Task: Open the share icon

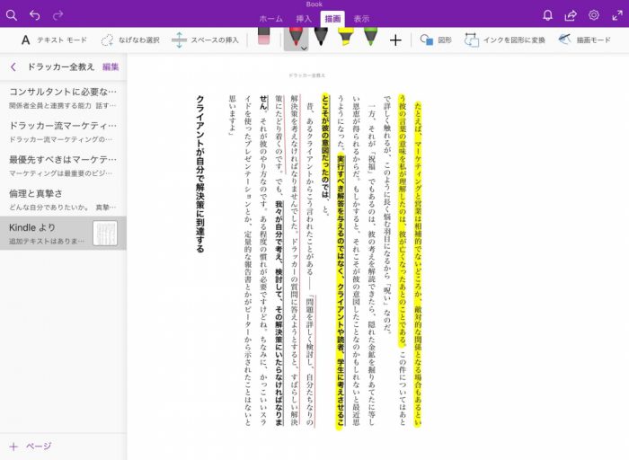Action: [571, 15]
